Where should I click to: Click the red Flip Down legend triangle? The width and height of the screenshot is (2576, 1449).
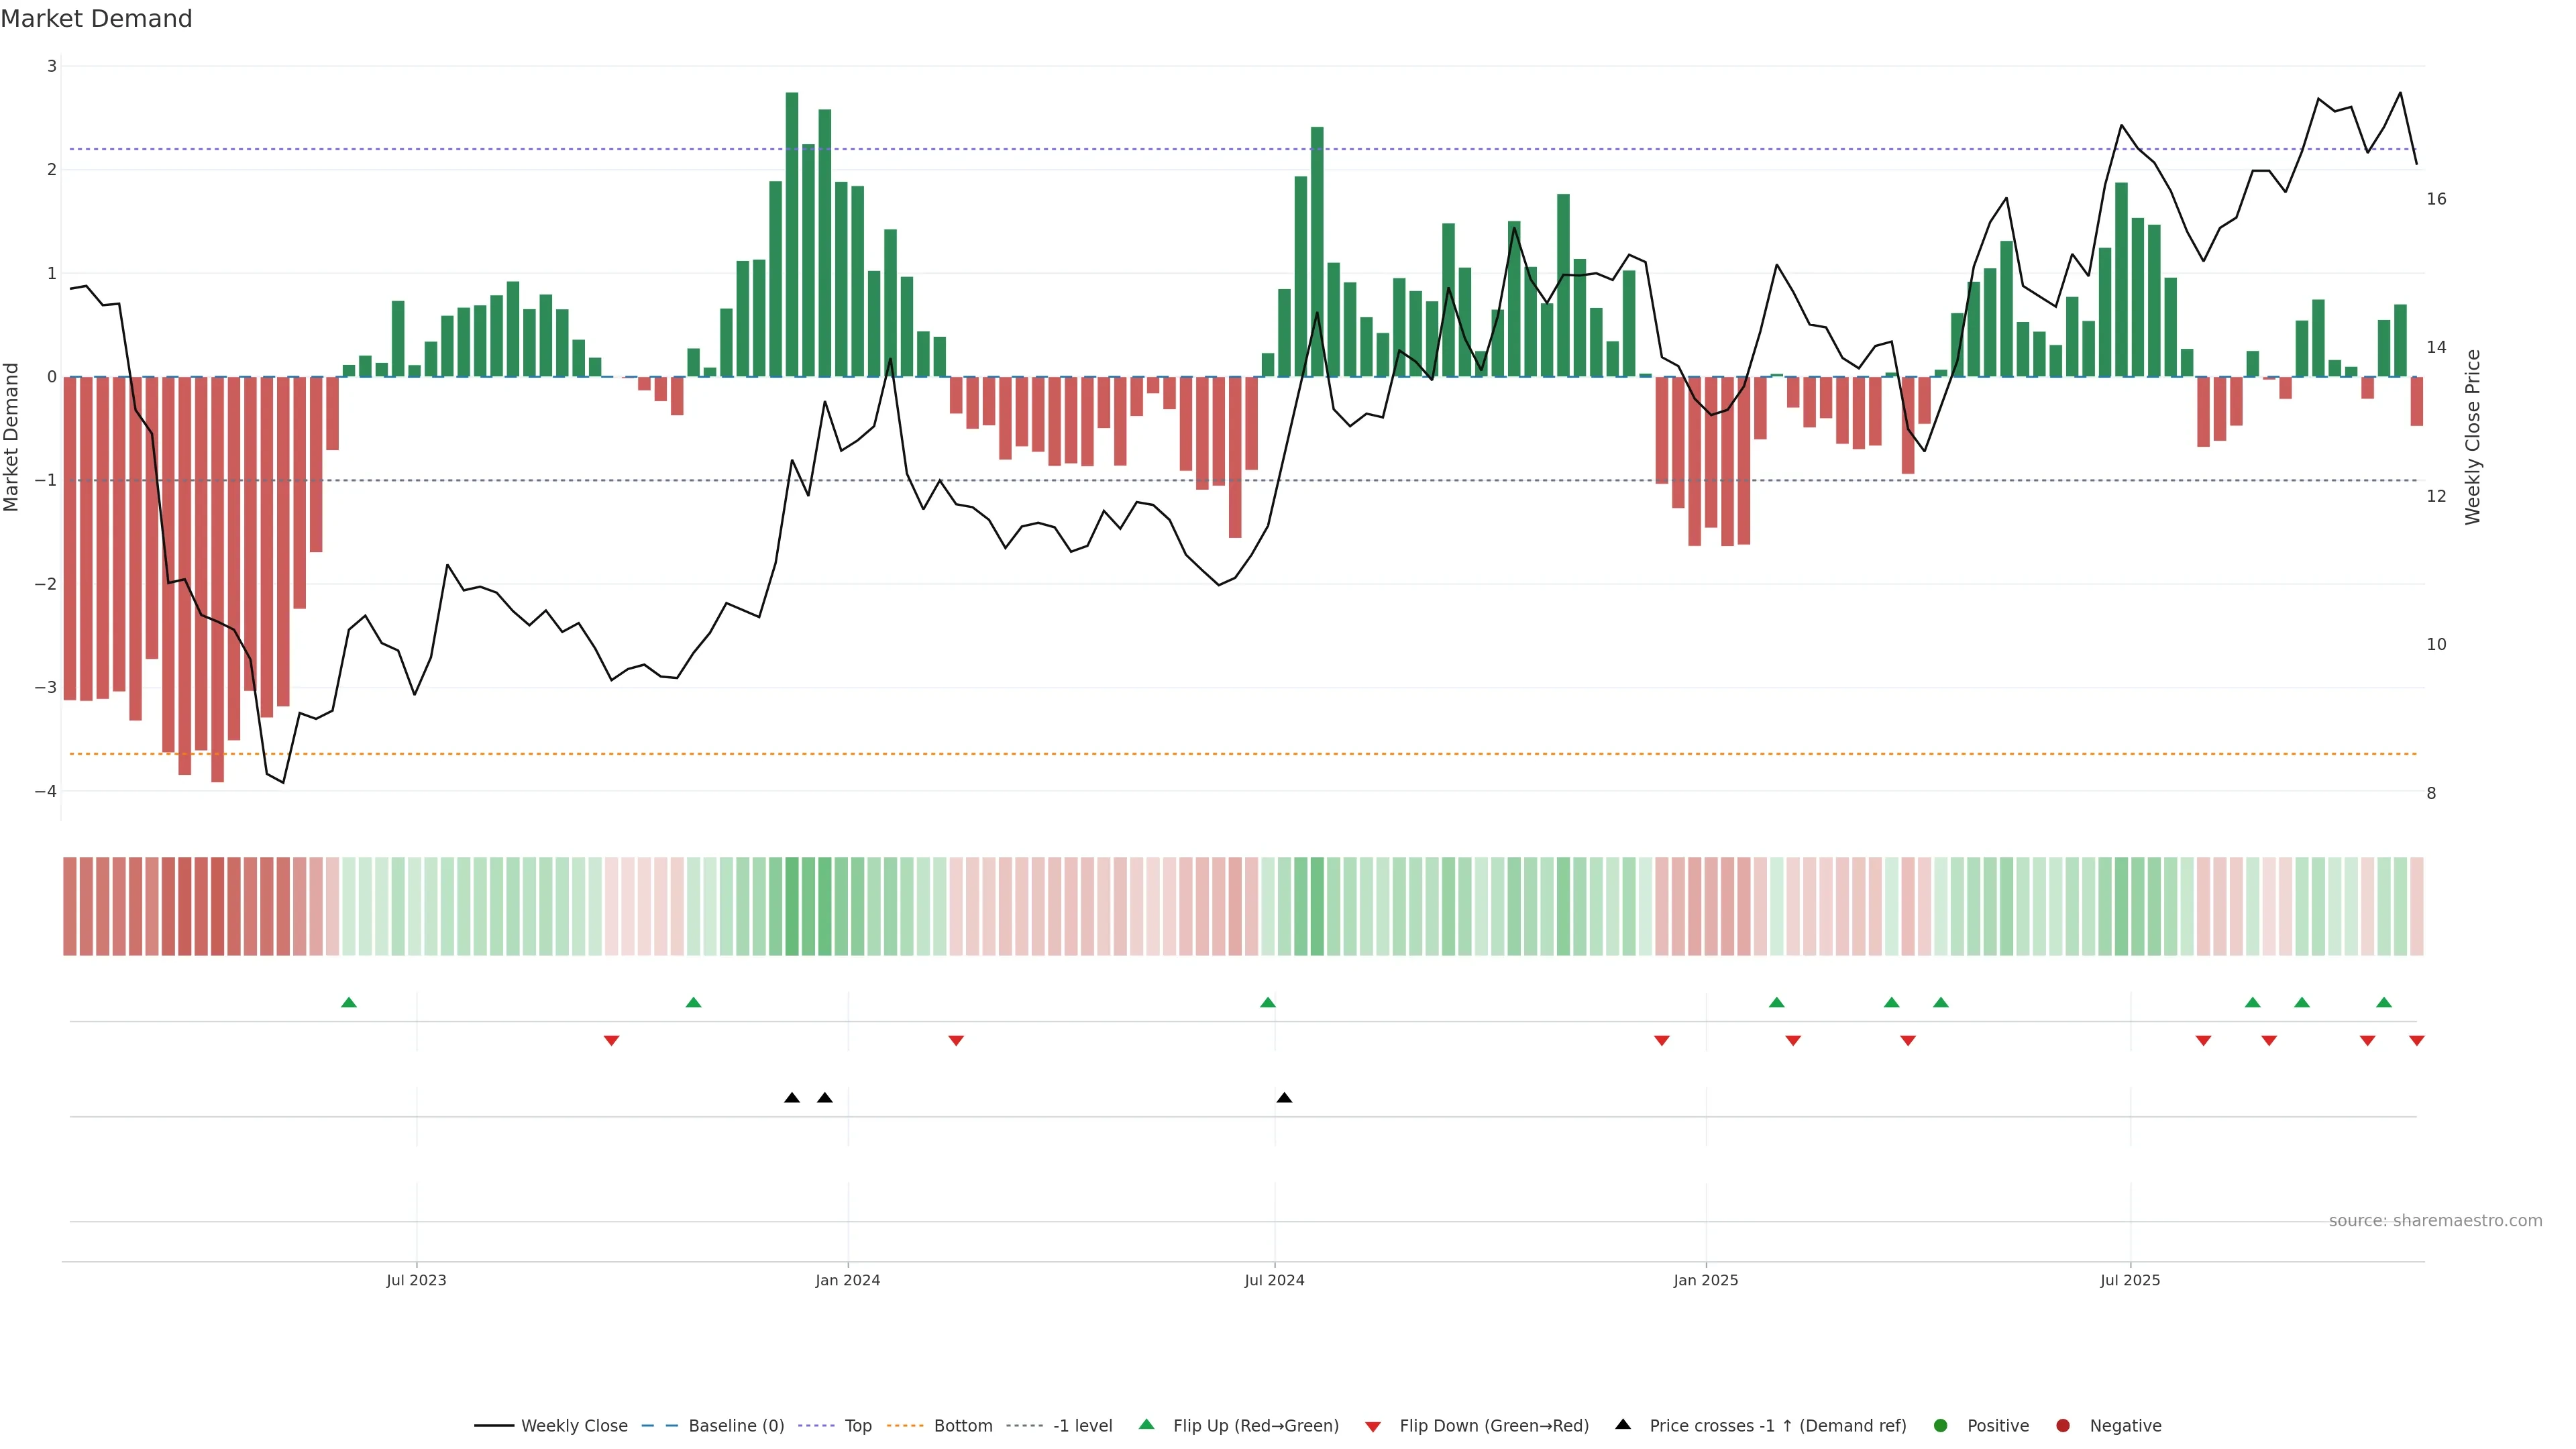[x=1373, y=1426]
